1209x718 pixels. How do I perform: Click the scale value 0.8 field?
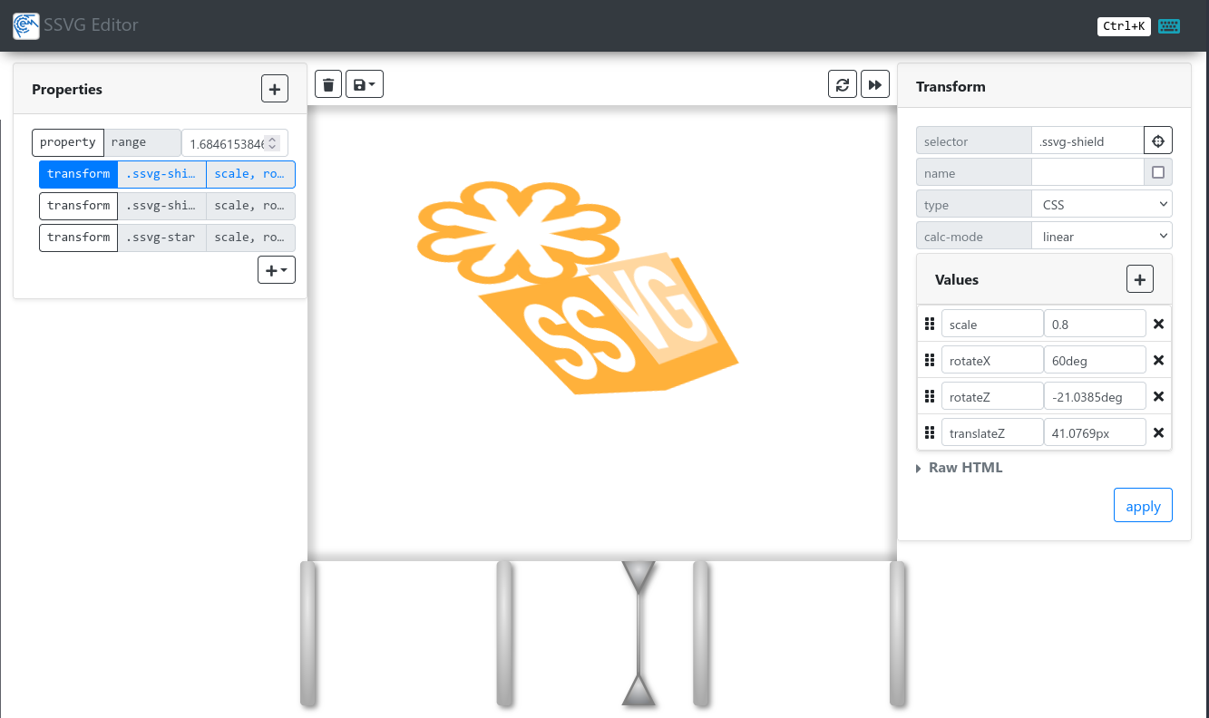click(x=1095, y=324)
